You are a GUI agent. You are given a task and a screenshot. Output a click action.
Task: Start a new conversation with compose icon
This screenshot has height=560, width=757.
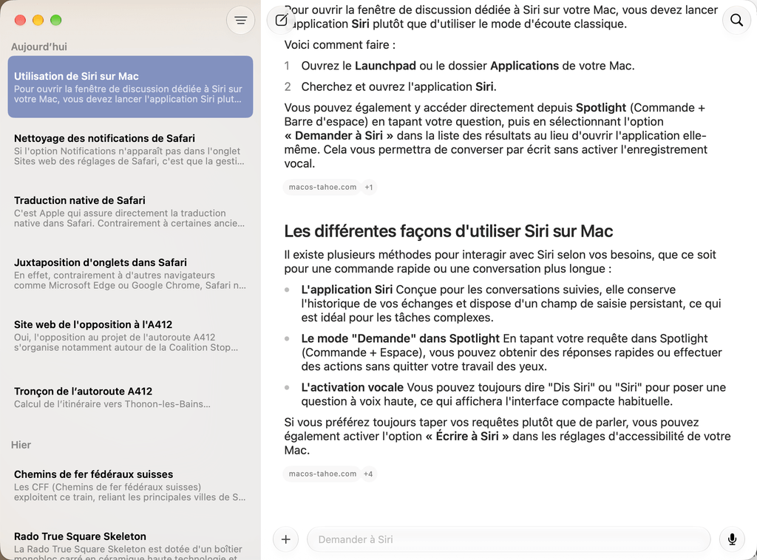pyautogui.click(x=282, y=20)
